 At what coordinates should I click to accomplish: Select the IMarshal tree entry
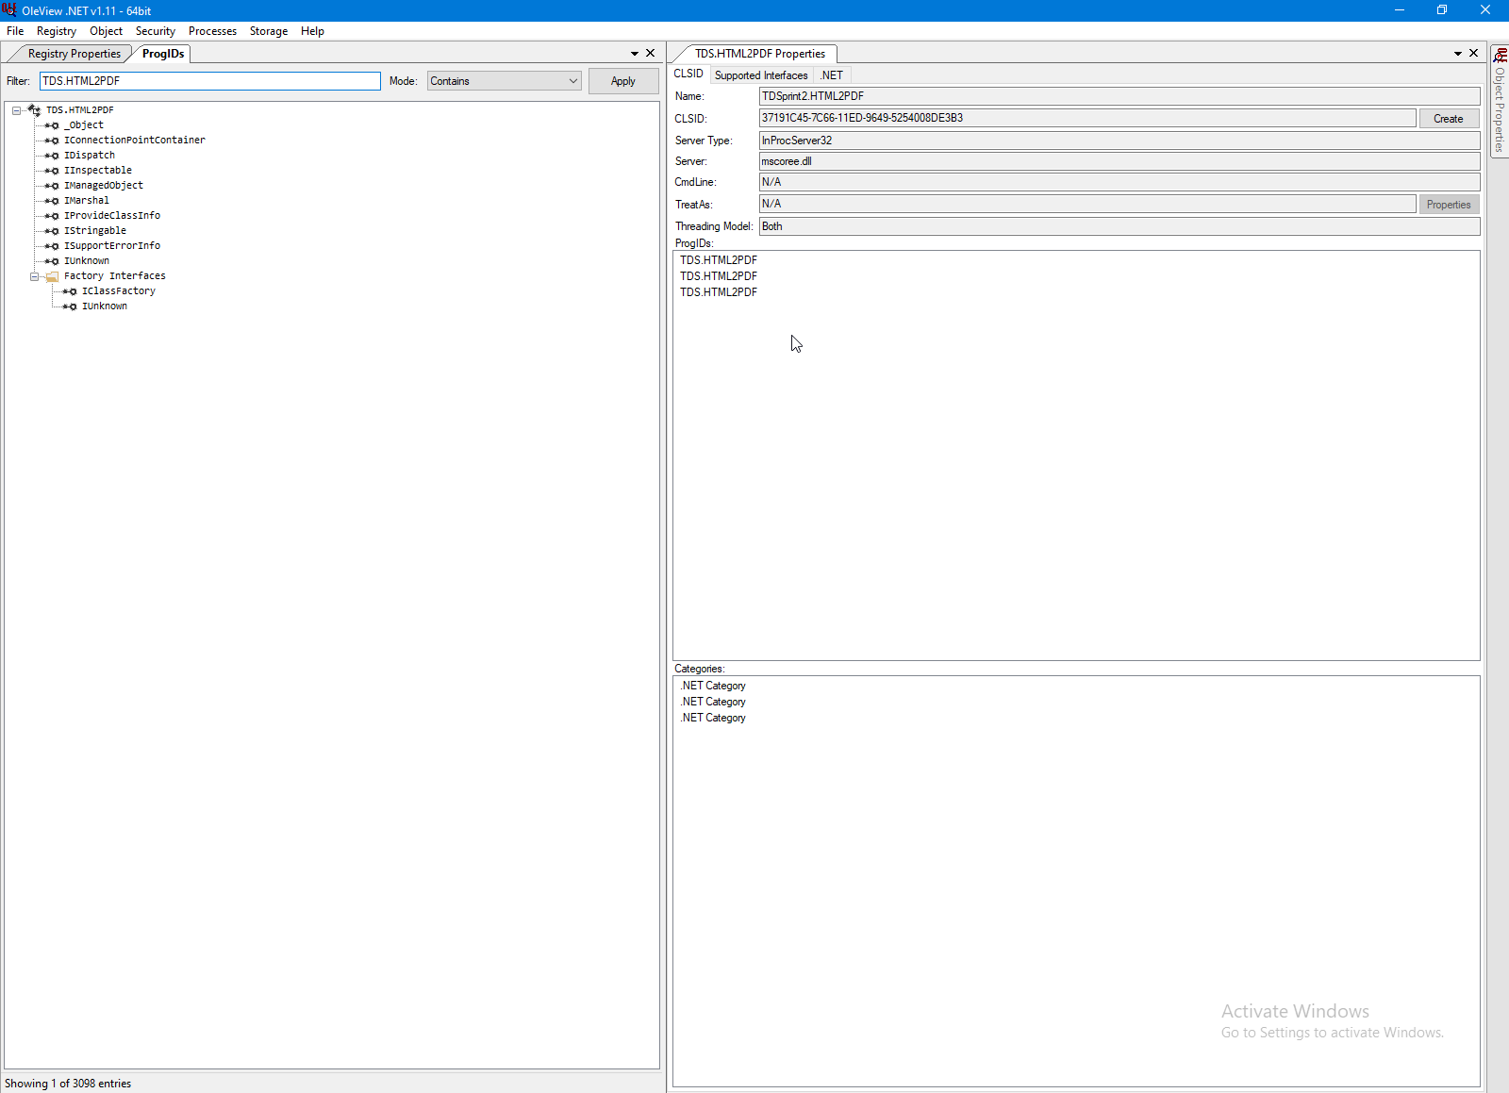[x=87, y=201]
